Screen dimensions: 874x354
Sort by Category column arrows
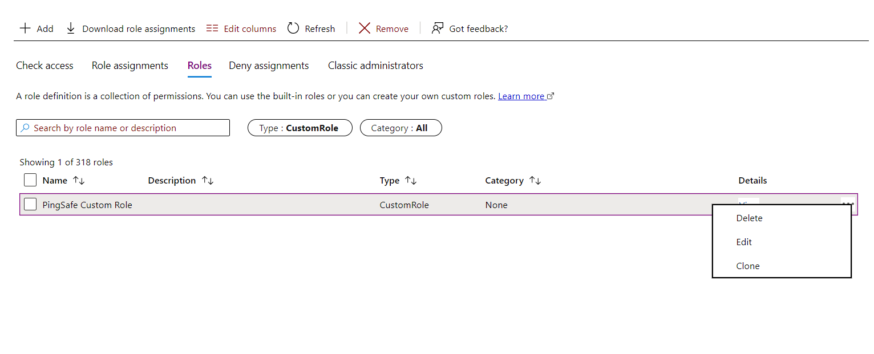tap(535, 181)
